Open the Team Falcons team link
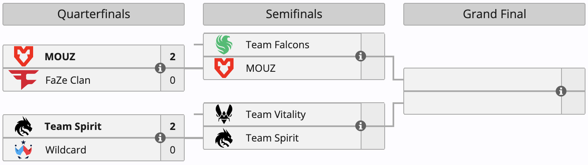 pyautogui.click(x=277, y=45)
